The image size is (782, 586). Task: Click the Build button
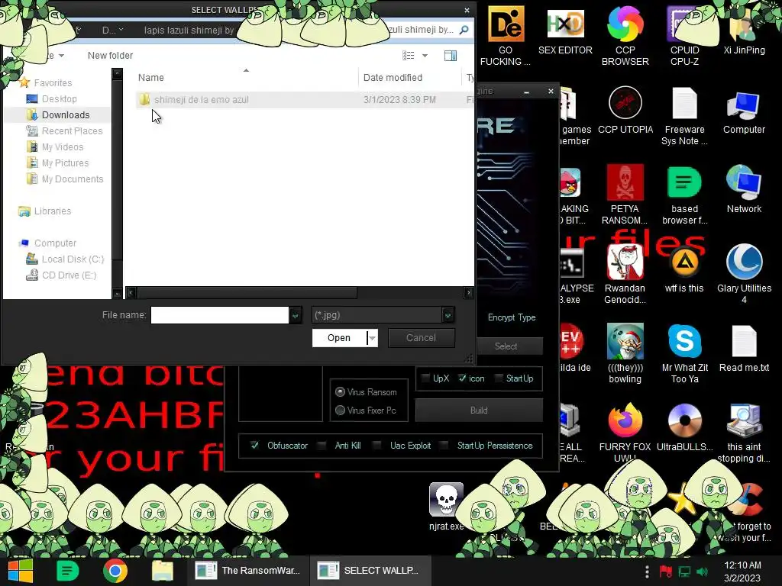click(x=479, y=410)
